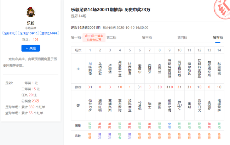Click home team 马斯特里赫特

[169, 69]
